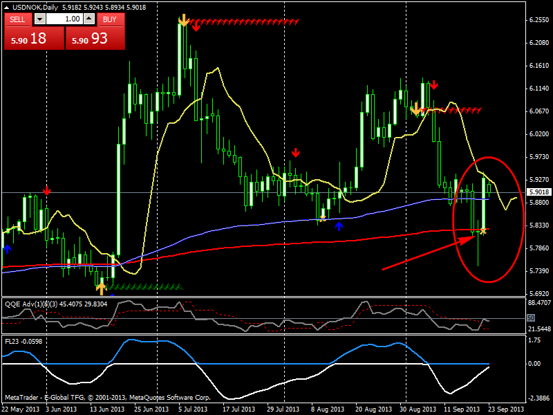This screenshot has height=415, width=553.
Task: Click the 6.1140 price axis label
Action: pos(539,89)
